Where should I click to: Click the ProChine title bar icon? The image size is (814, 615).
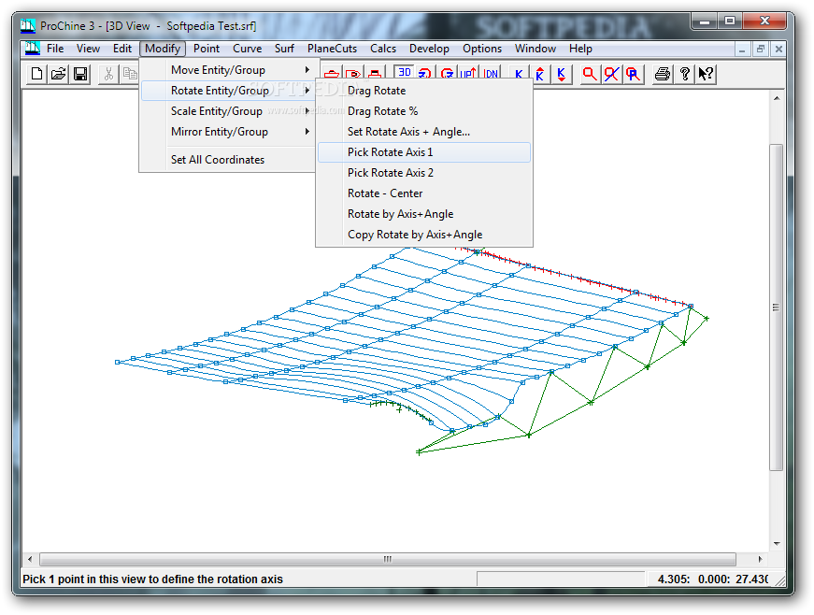point(27,25)
